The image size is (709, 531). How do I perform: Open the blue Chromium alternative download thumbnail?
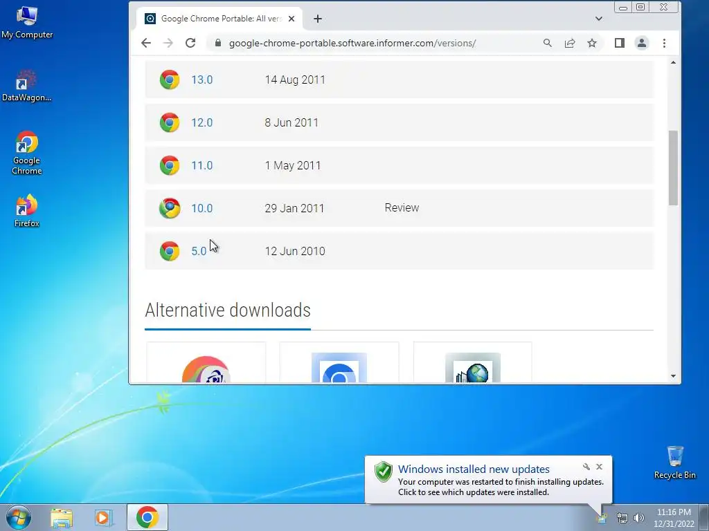click(x=339, y=368)
